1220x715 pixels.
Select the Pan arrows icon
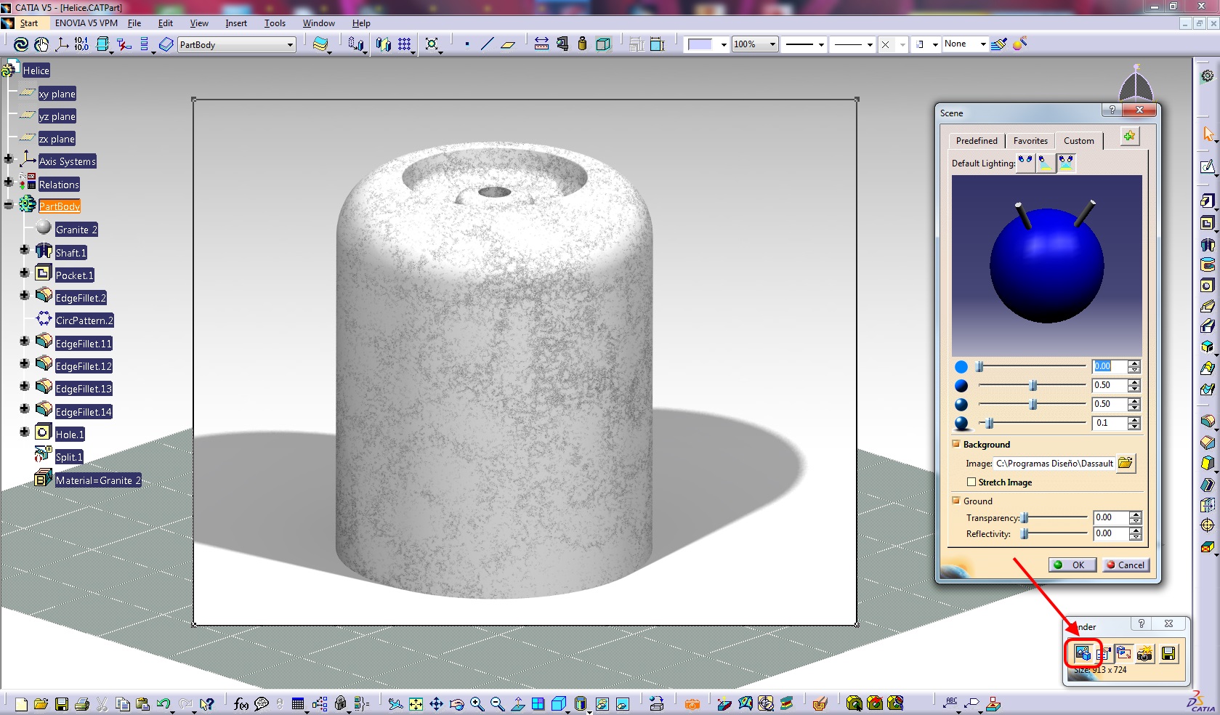coord(436,703)
